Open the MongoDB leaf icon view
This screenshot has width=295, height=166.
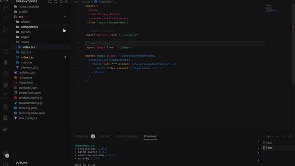[x=6, y=63]
